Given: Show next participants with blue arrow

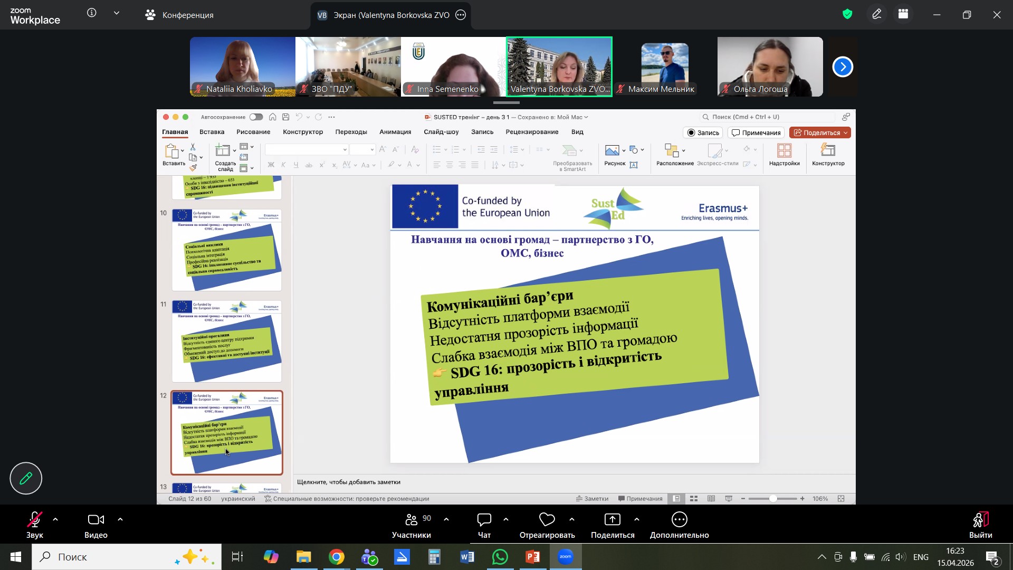Looking at the screenshot, I should click(843, 67).
